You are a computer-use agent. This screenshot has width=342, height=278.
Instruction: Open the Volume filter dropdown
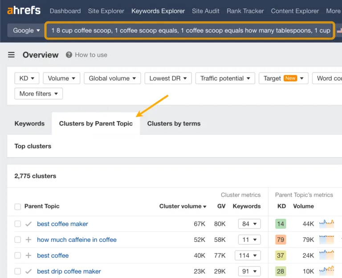(61, 78)
